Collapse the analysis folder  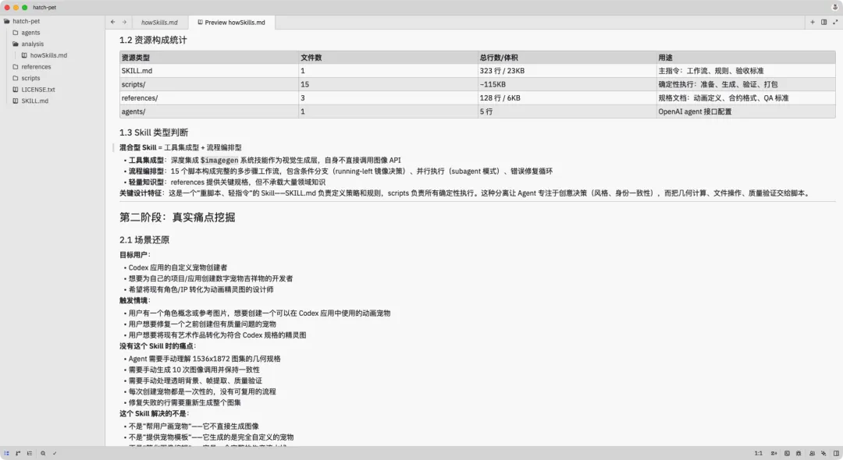(x=28, y=44)
